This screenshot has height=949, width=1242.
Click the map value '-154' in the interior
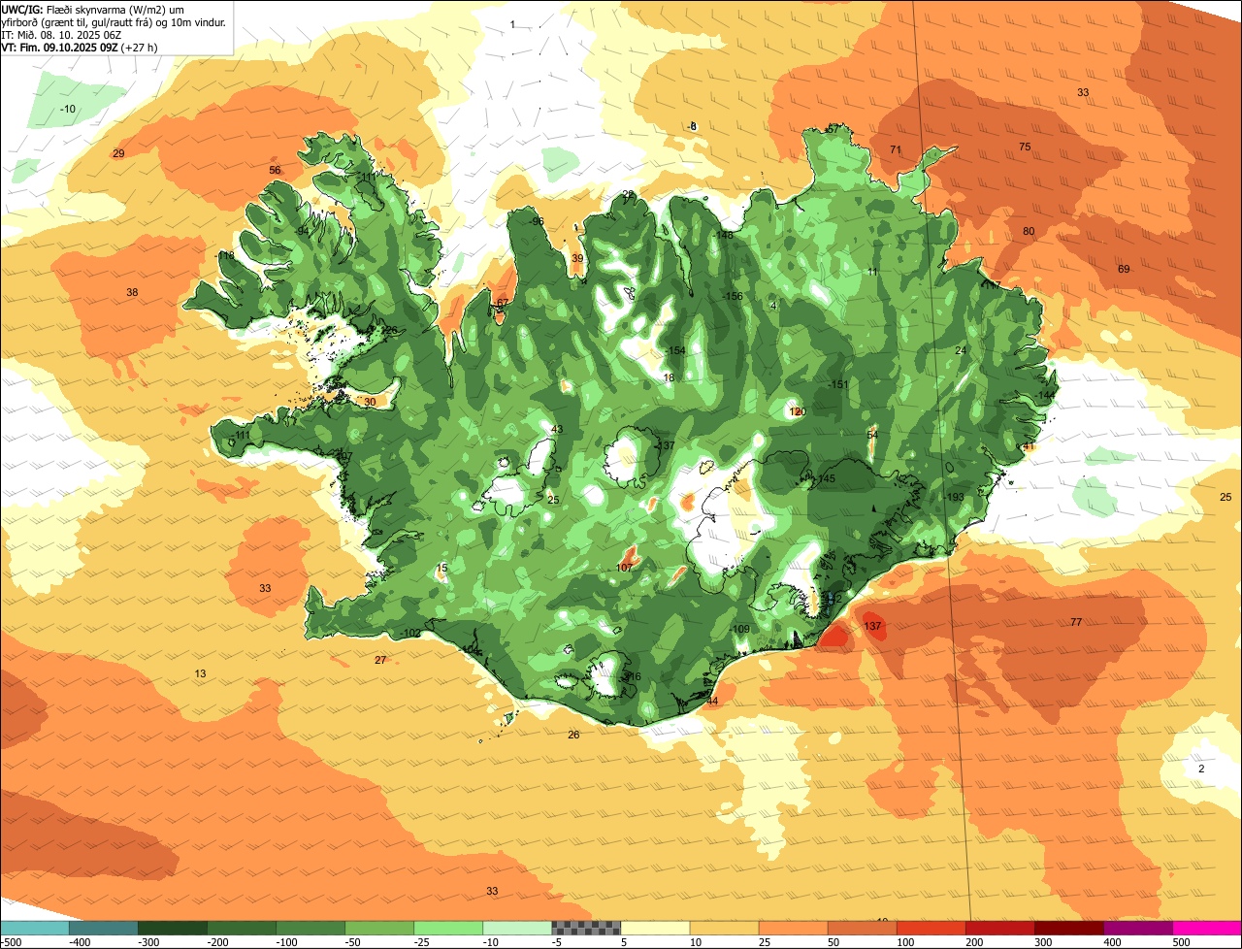tap(675, 350)
